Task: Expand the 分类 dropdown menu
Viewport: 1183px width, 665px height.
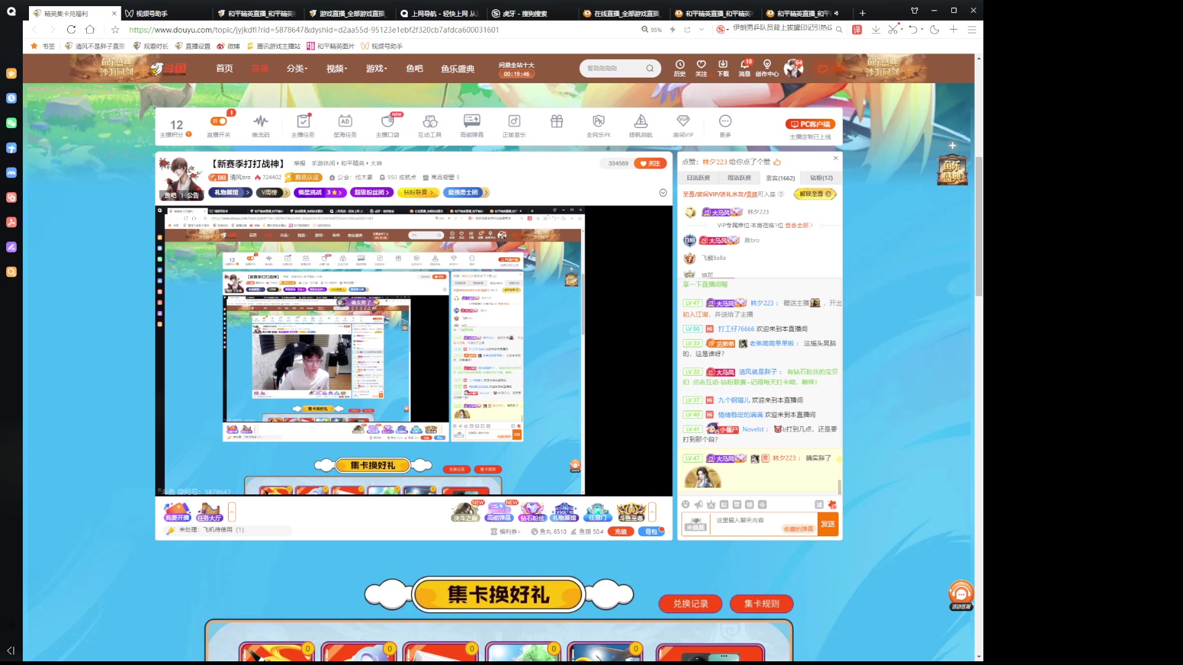Action: coord(297,68)
